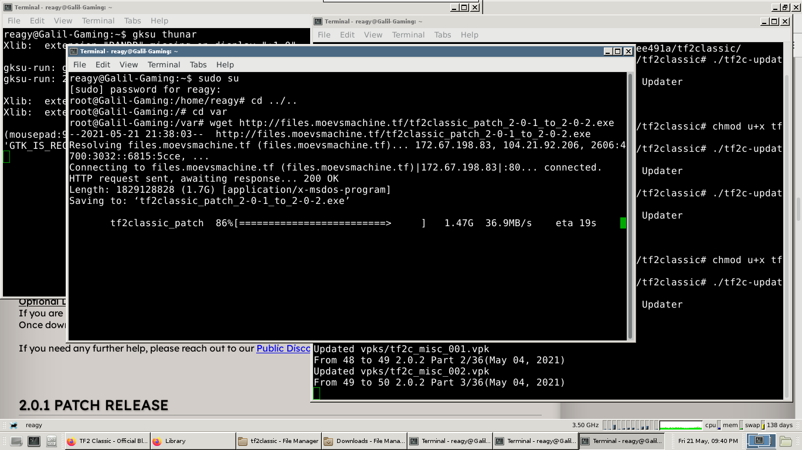Screen dimensions: 802x450
Task: Click the 3.50 GHz CPU frequency monitor
Action: pos(585,425)
